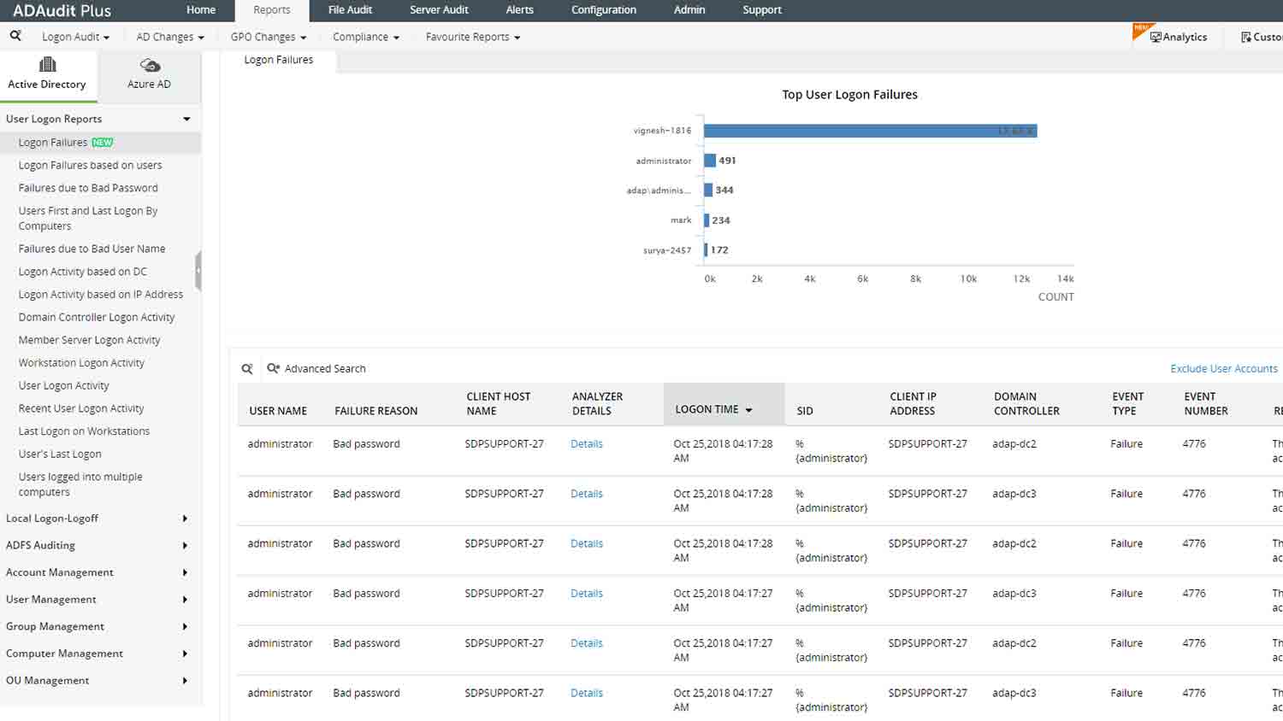The image size is (1283, 721).
Task: Select the Azure AD cloud icon
Action: click(x=150, y=66)
